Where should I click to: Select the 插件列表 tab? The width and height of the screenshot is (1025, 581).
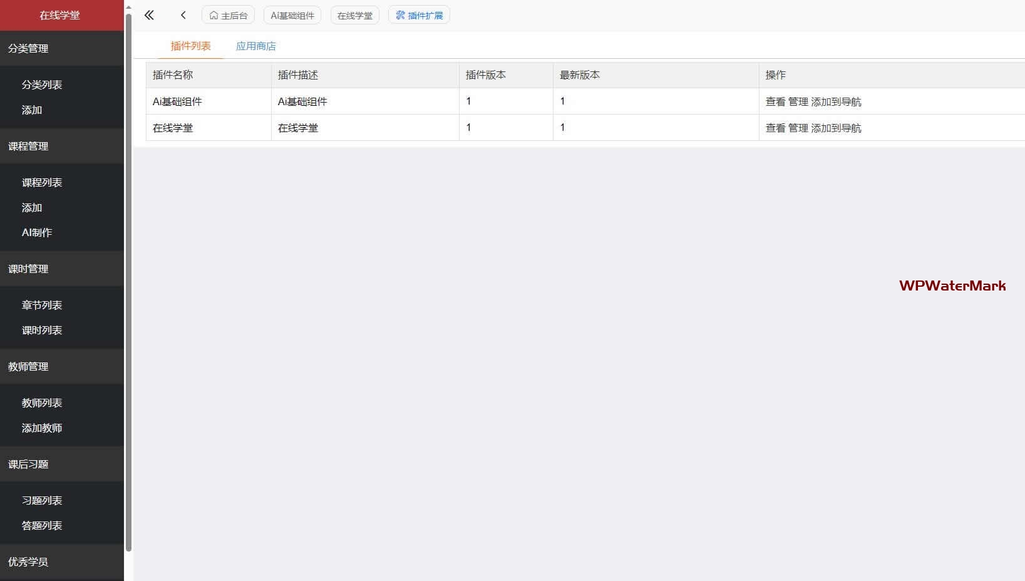point(190,46)
